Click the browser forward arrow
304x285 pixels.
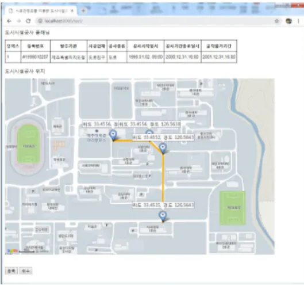(x=18, y=21)
